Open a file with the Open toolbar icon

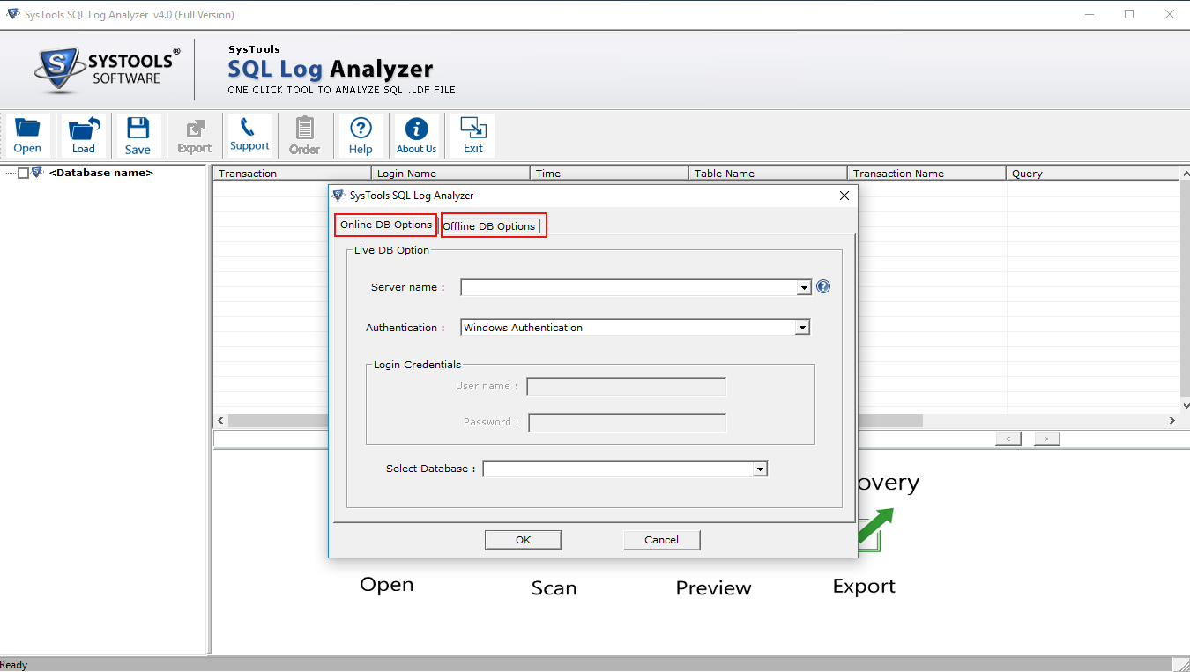27,136
